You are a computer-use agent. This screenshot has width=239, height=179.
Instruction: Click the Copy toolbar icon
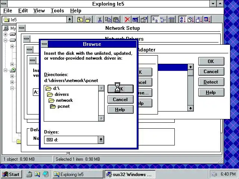click(108, 20)
